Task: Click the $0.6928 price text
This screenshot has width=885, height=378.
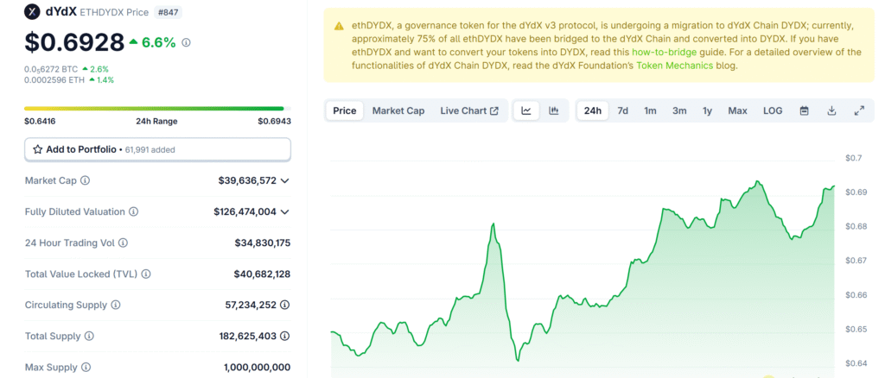Action: point(74,42)
